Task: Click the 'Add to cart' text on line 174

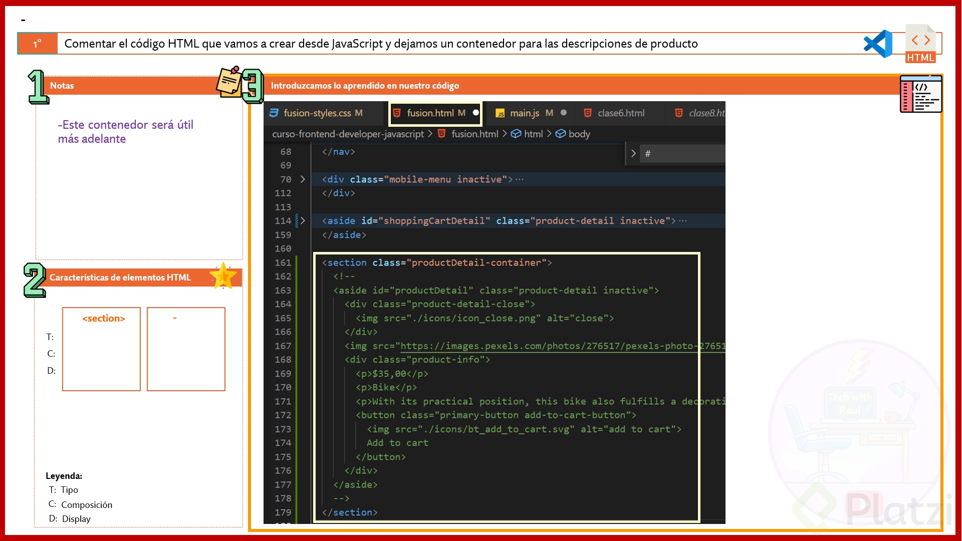Action: (x=397, y=443)
